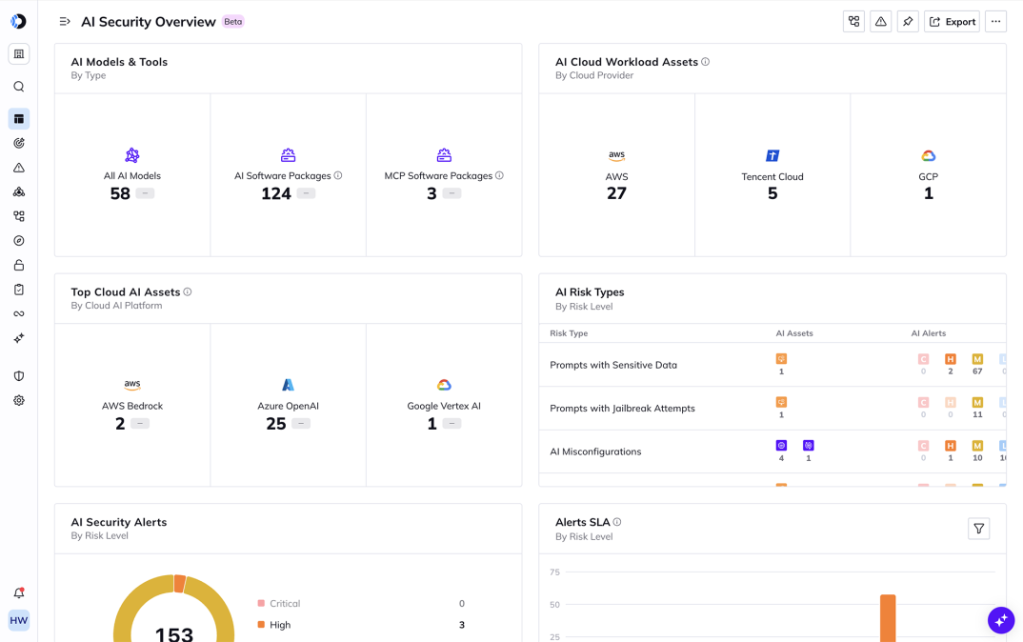Click info icon beside Alerts SLA
The width and height of the screenshot is (1023, 642).
[617, 522]
